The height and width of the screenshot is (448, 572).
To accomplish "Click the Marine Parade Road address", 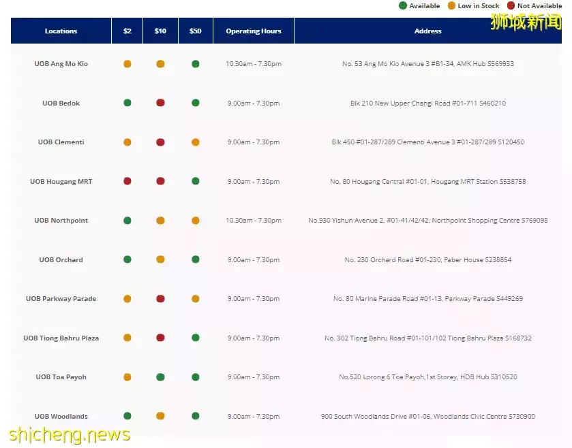I will tap(428, 299).
